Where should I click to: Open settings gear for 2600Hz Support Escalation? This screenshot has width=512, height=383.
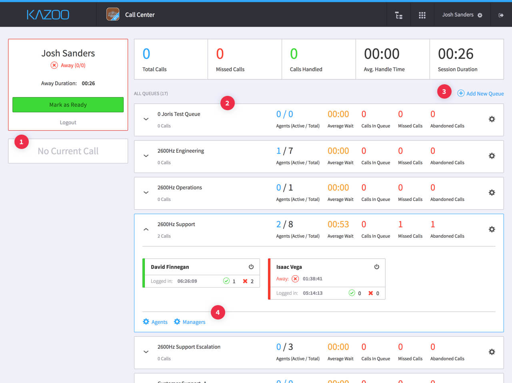(x=492, y=352)
